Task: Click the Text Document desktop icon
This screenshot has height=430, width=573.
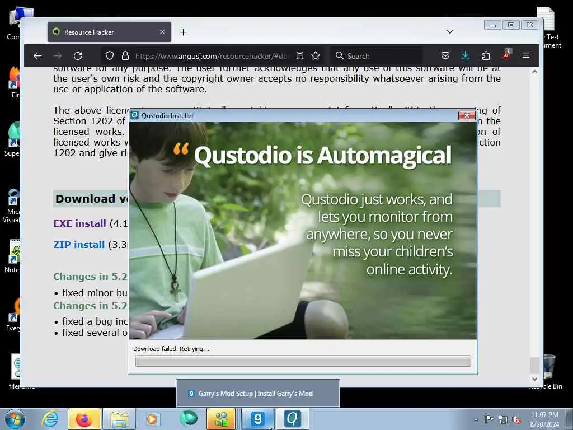Action: tap(548, 27)
